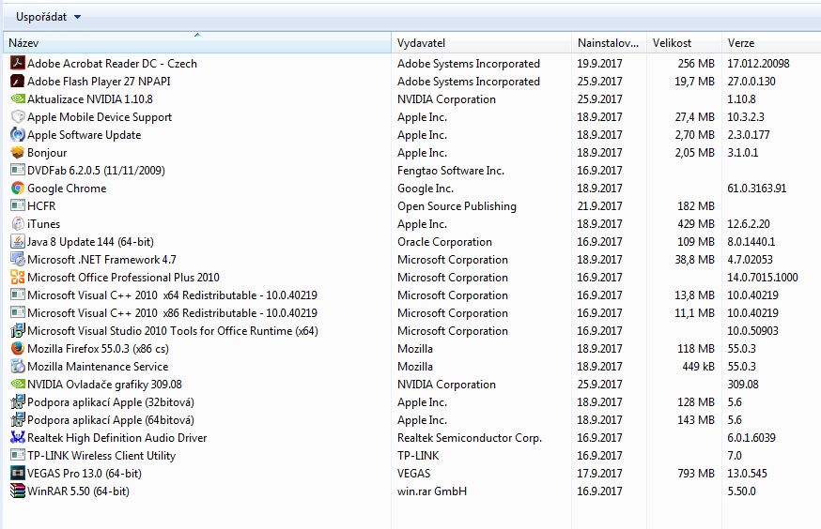
Task: Click the Aktualizace NVIDIA 1.10.8 icon
Action: [x=18, y=98]
